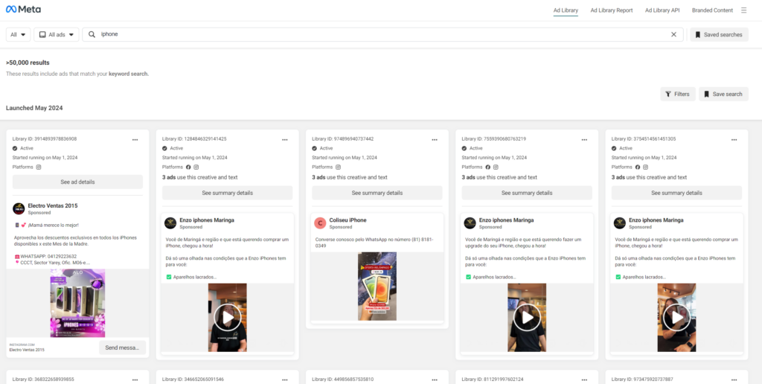Open more options for ad 368322658939855

(x=135, y=380)
